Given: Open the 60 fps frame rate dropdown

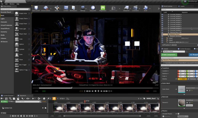Looking at the screenshot, I should [62, 98].
